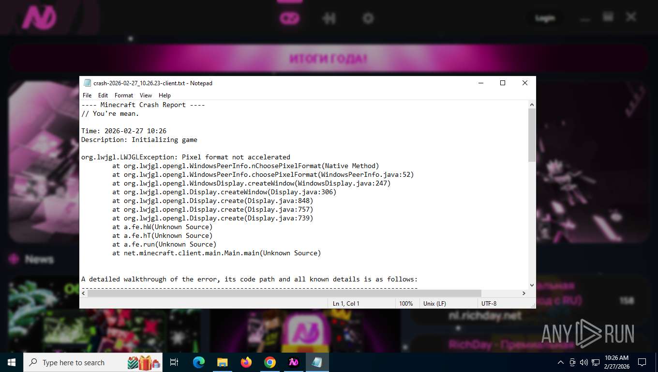Open the clock showing 10:26 AM

click(616, 362)
